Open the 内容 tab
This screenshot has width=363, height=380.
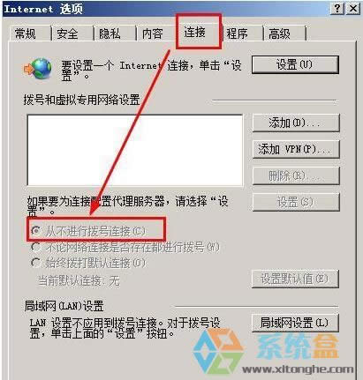point(152,34)
